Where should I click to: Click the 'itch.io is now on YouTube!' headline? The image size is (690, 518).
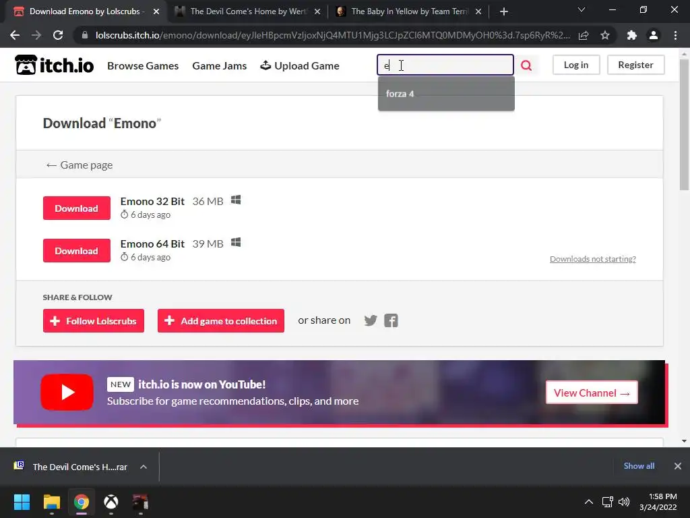click(x=202, y=384)
